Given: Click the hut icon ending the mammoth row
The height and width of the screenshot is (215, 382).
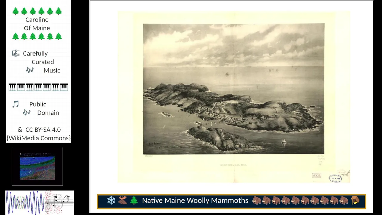Looking at the screenshot, I should tap(355, 200).
